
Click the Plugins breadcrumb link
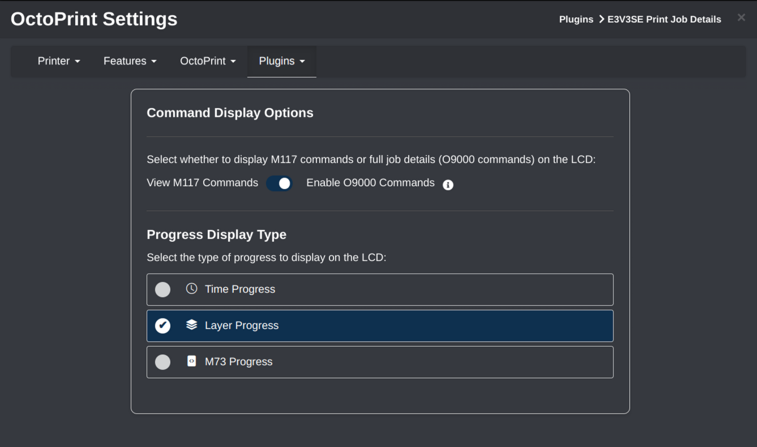(576, 19)
